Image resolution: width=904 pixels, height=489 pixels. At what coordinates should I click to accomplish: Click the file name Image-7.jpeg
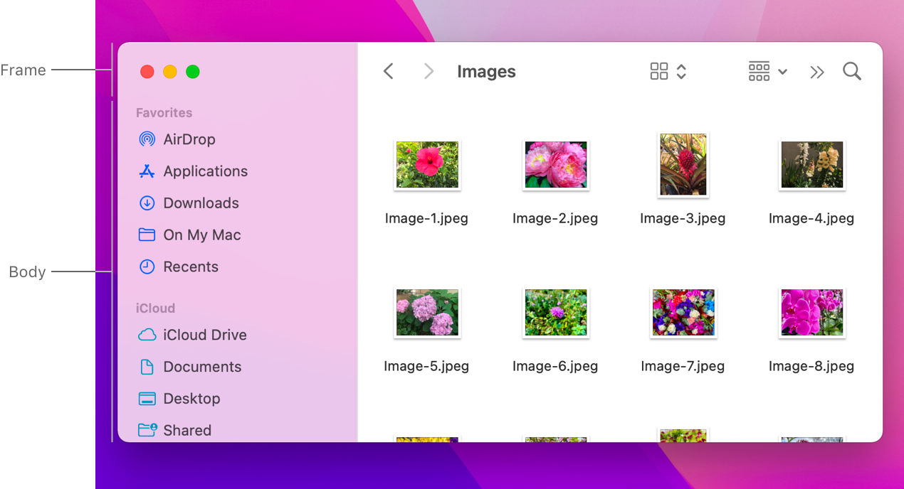click(683, 367)
